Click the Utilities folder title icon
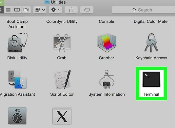The height and width of the screenshot is (128, 175). [x=47, y=2]
